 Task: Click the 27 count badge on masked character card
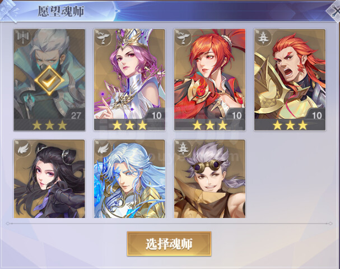click(x=76, y=115)
